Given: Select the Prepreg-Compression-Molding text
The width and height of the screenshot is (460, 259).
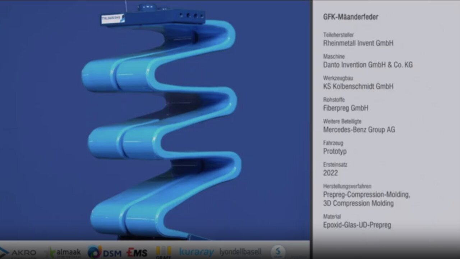Looking at the screenshot, I should click(x=366, y=195).
